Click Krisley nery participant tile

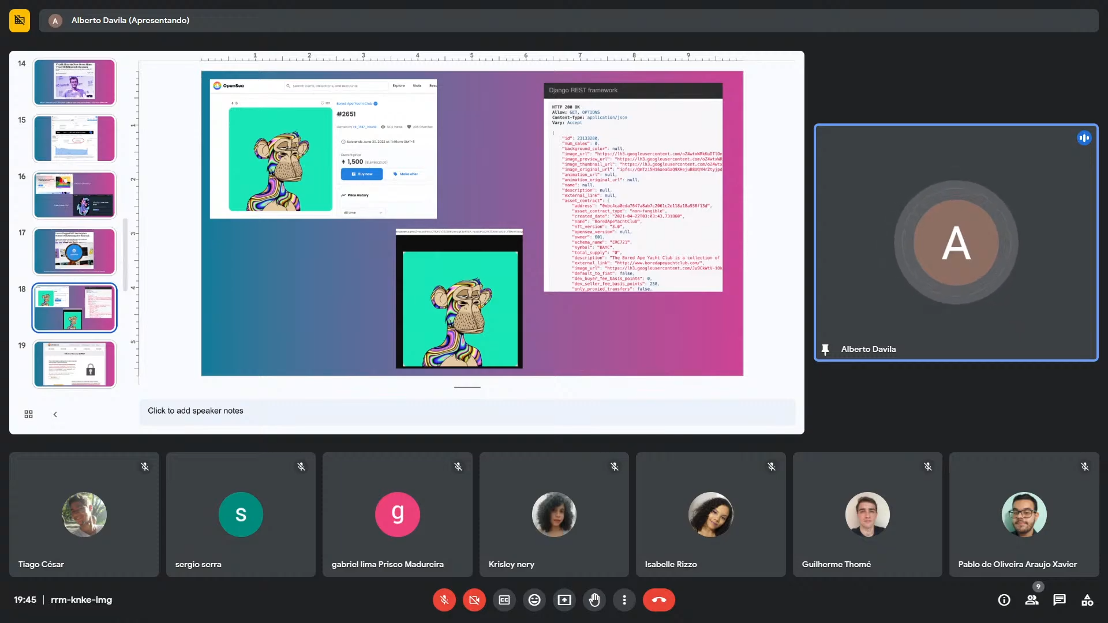click(x=554, y=515)
